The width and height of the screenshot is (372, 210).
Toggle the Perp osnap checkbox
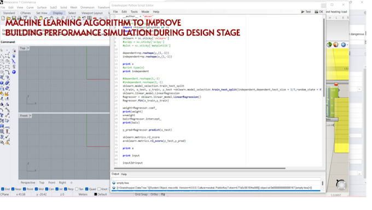tap(66, 189)
